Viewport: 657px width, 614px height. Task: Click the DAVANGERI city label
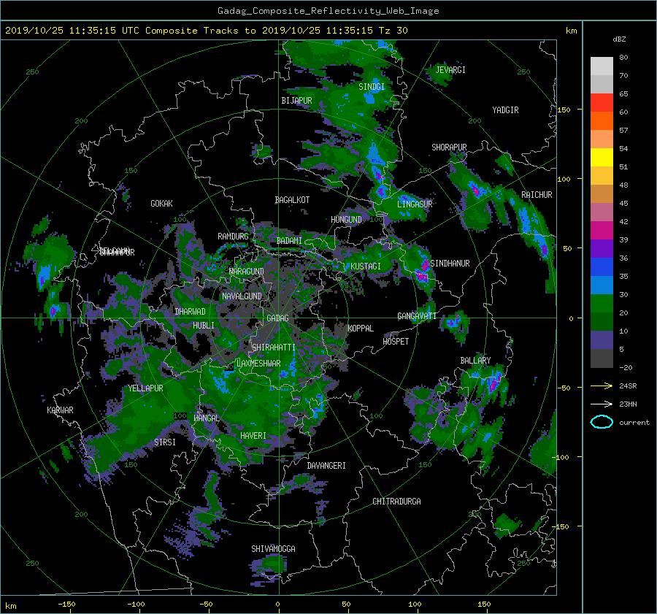pyautogui.click(x=326, y=466)
